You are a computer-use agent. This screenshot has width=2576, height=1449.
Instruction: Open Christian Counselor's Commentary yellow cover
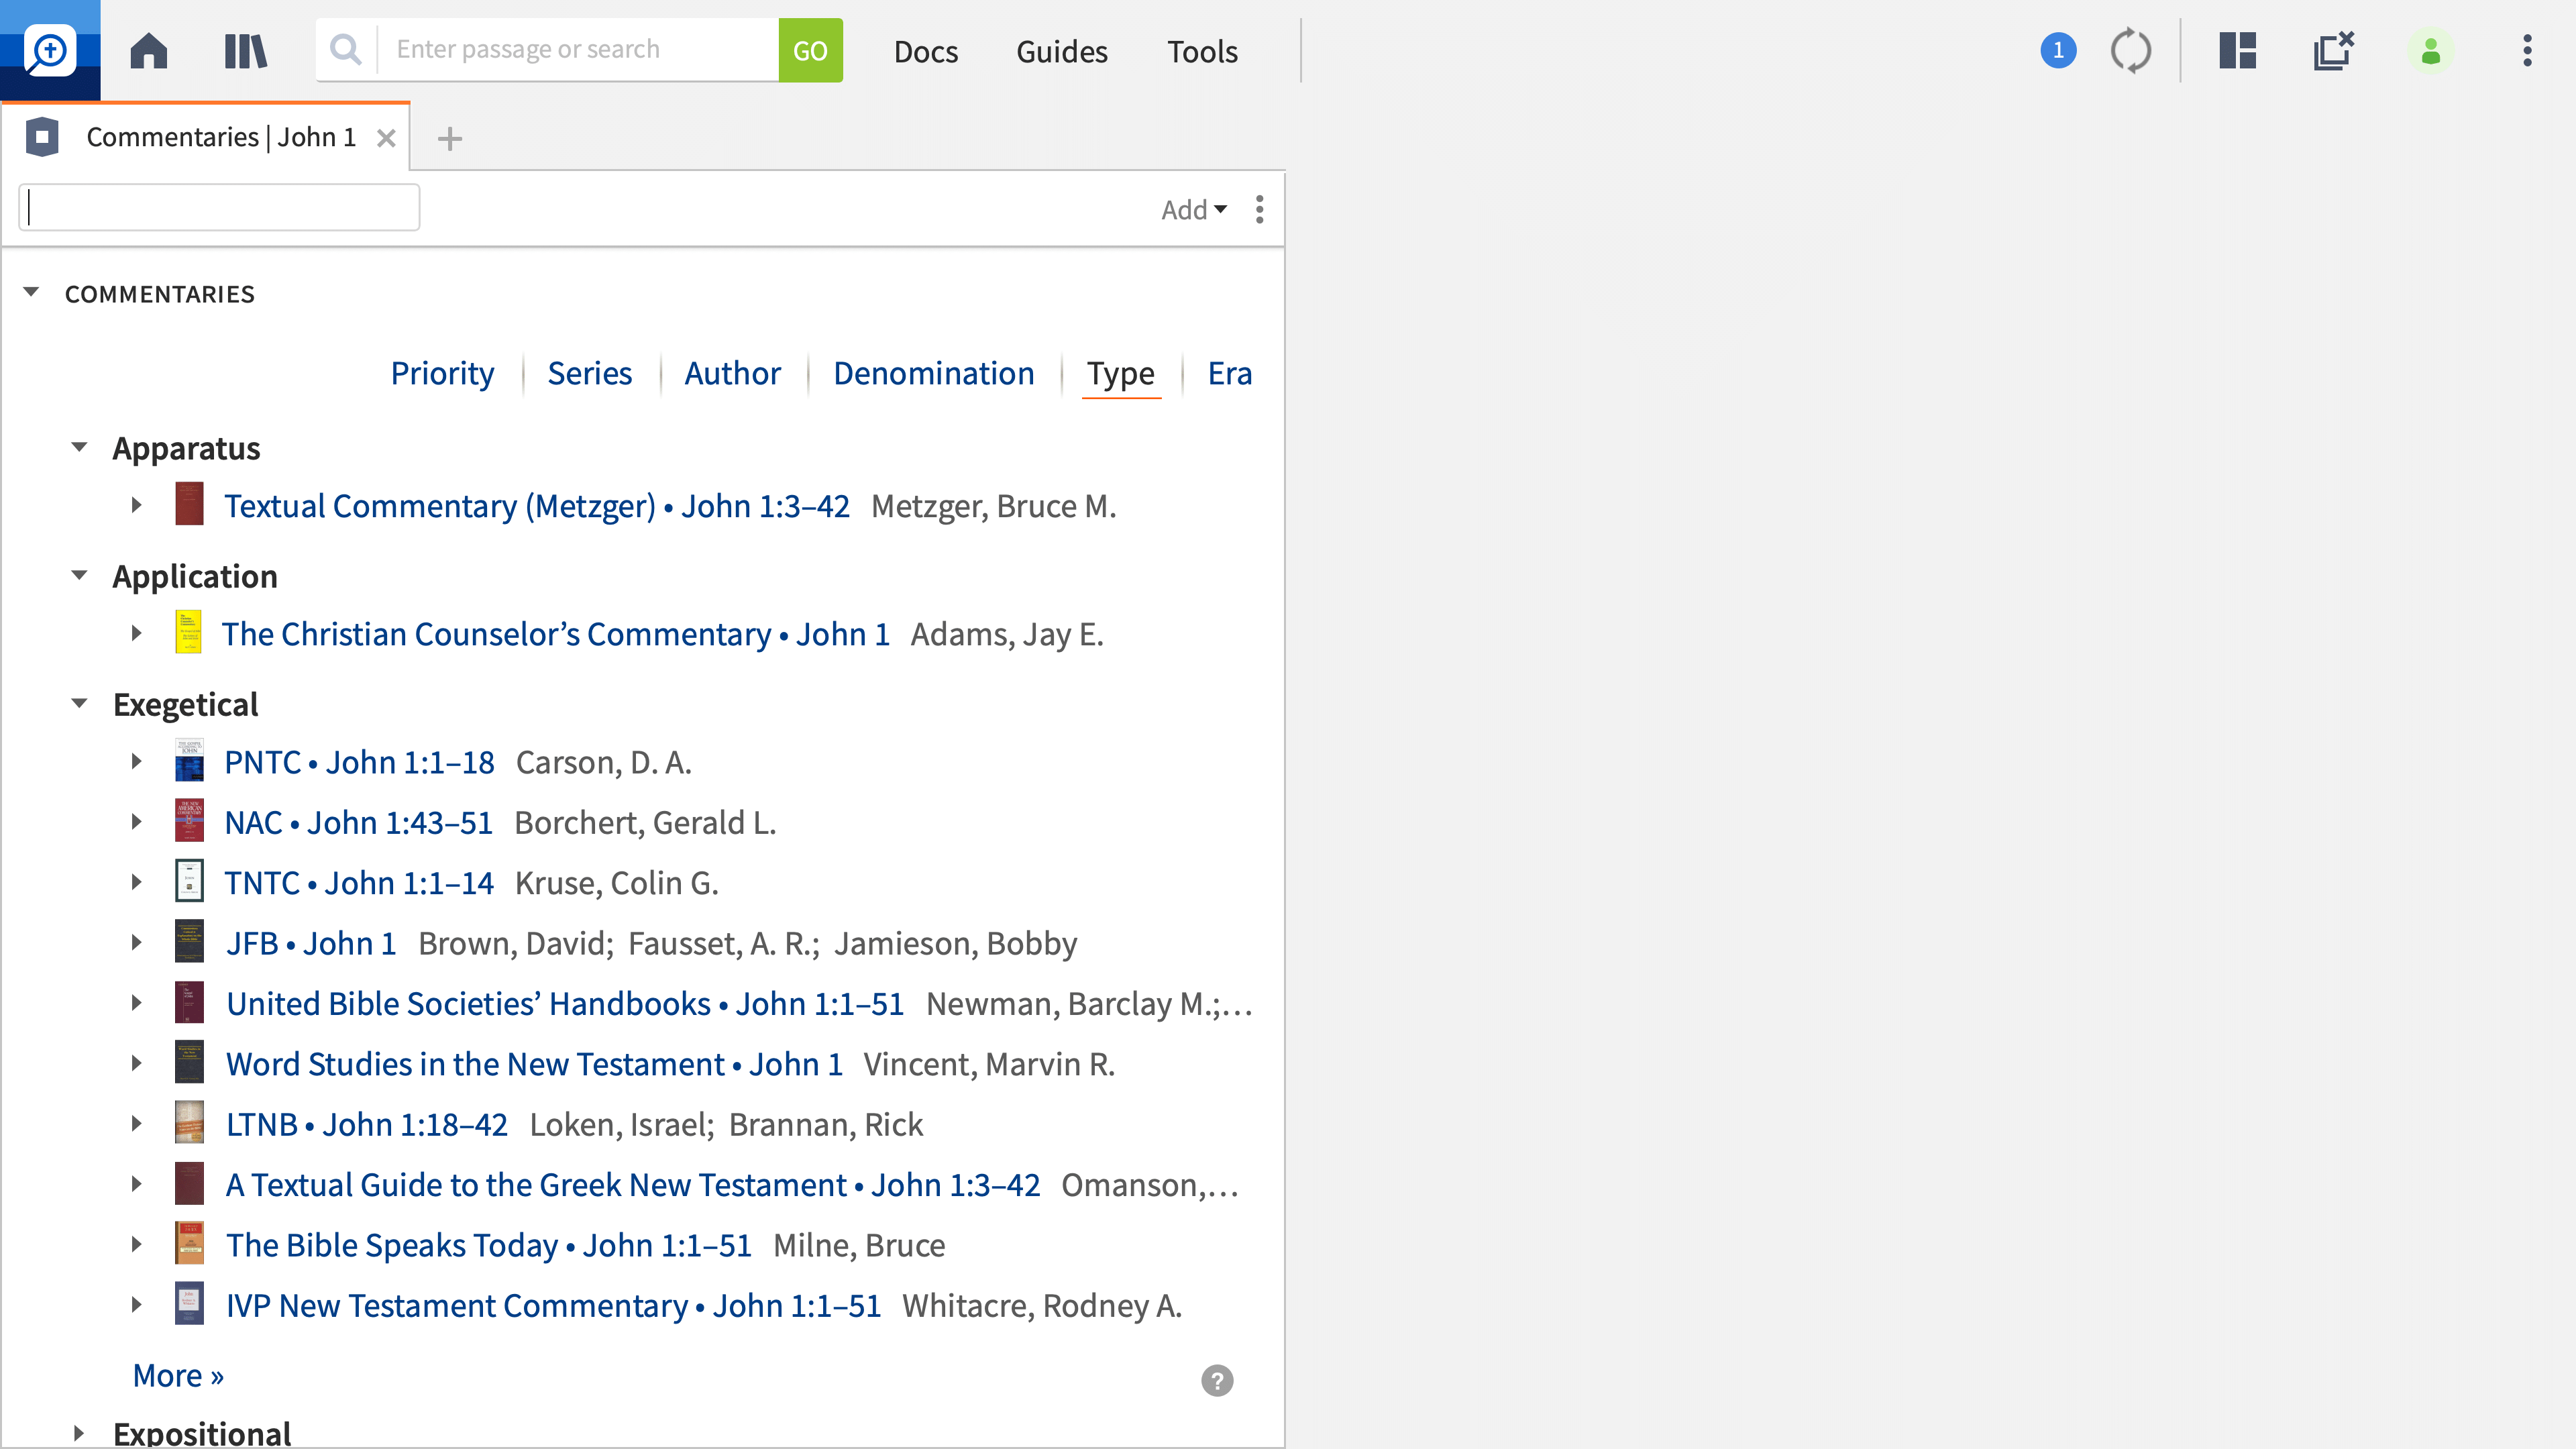click(188, 632)
